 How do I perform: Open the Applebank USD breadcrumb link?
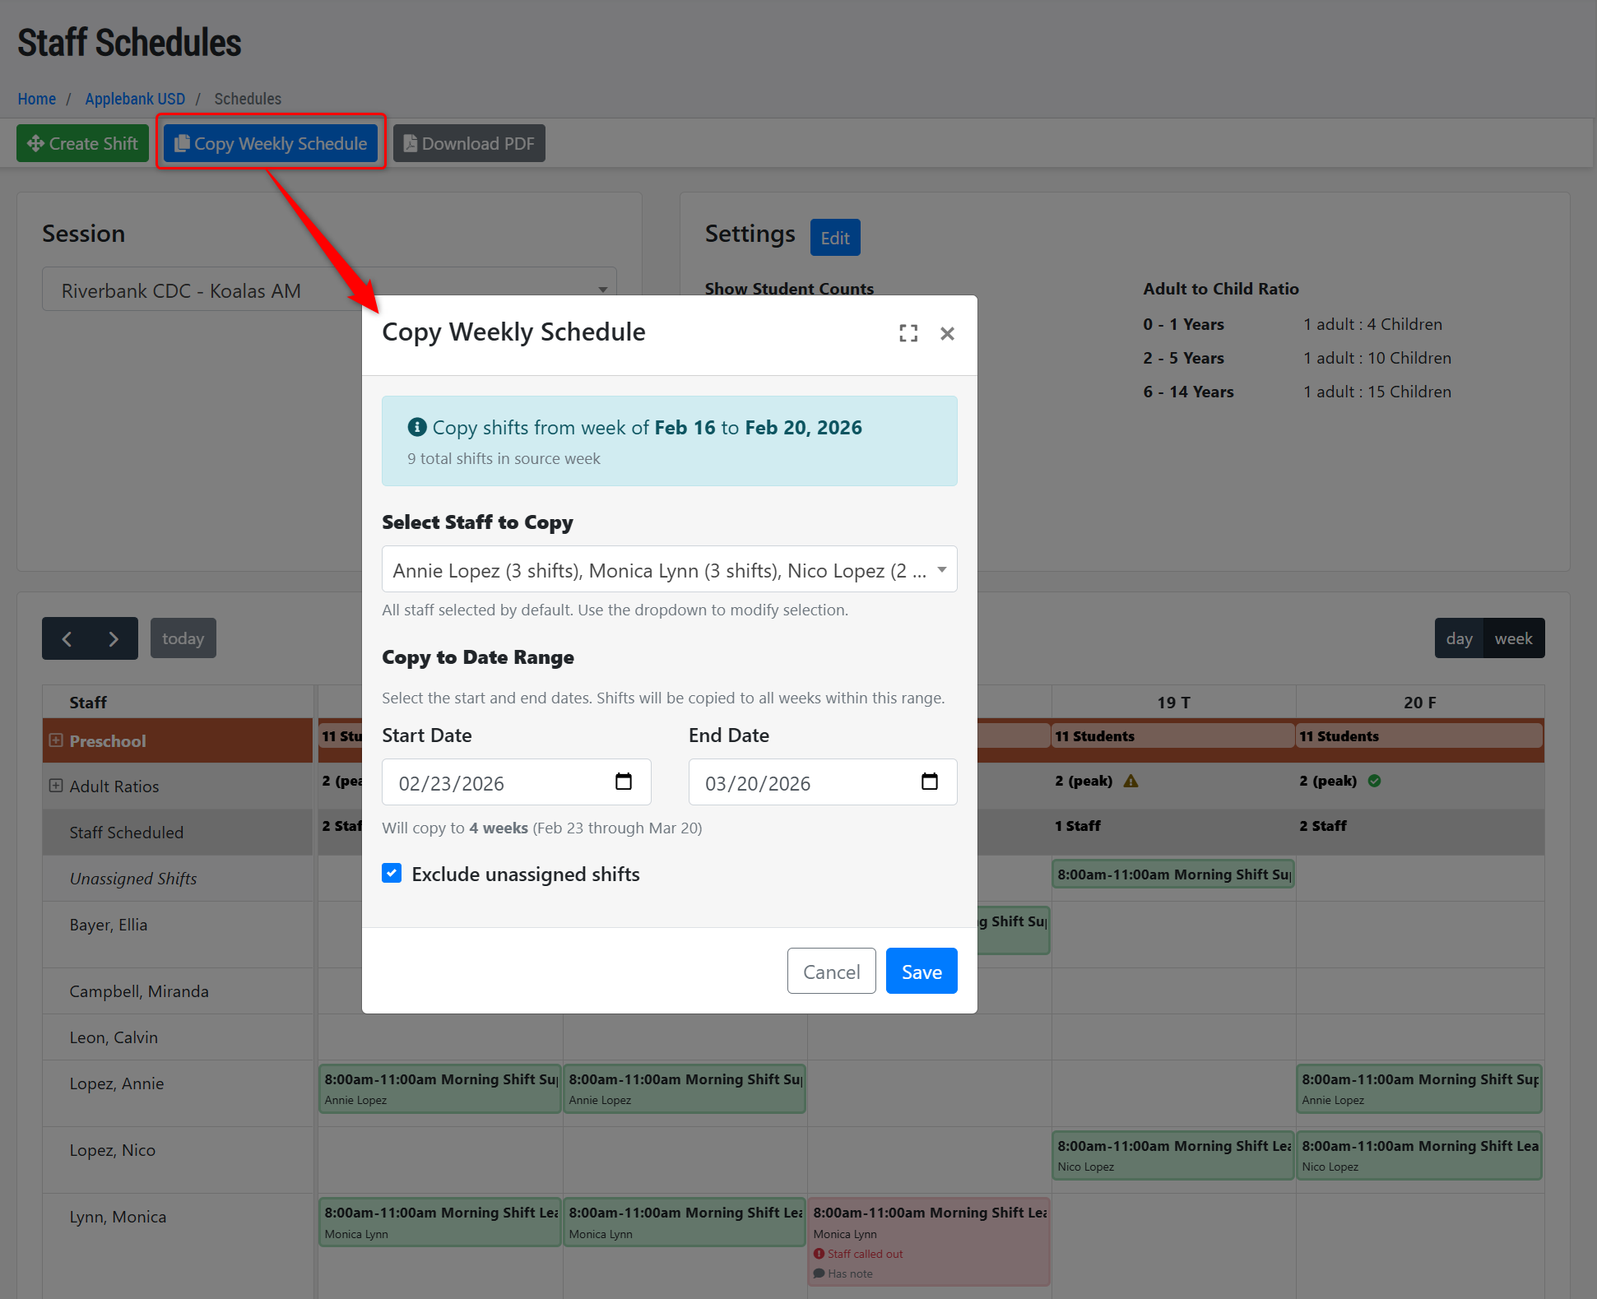tap(135, 99)
